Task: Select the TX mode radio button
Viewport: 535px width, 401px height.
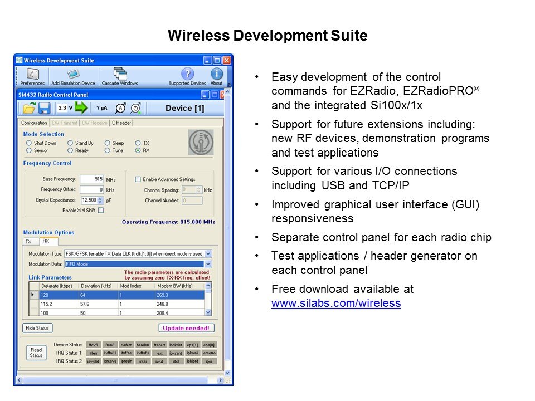Action: (138, 143)
